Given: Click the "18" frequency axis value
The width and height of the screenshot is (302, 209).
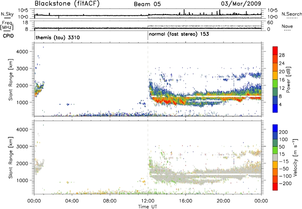Looking at the screenshot, I should (x=25, y=23).
